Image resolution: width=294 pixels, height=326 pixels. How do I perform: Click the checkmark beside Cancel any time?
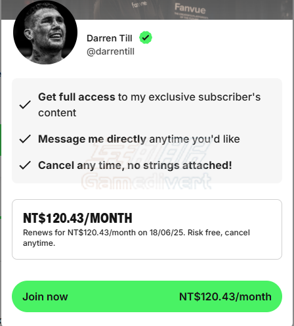point(25,165)
